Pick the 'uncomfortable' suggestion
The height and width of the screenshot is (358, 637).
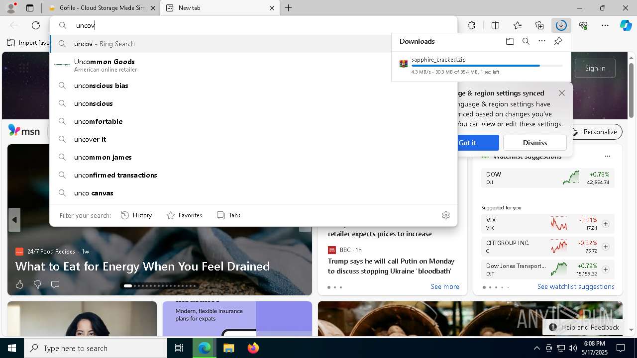(253, 121)
